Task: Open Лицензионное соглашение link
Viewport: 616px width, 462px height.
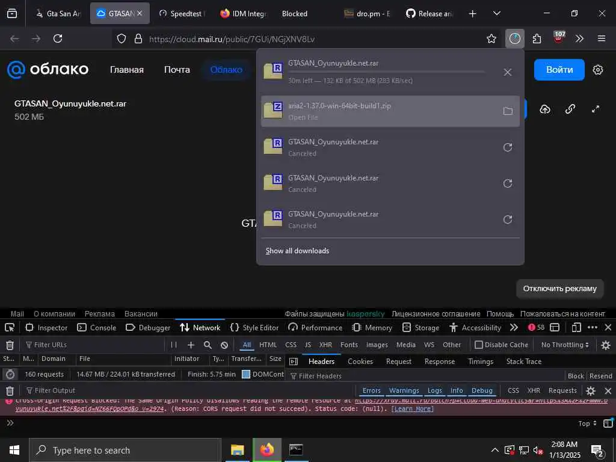Action: (x=436, y=313)
